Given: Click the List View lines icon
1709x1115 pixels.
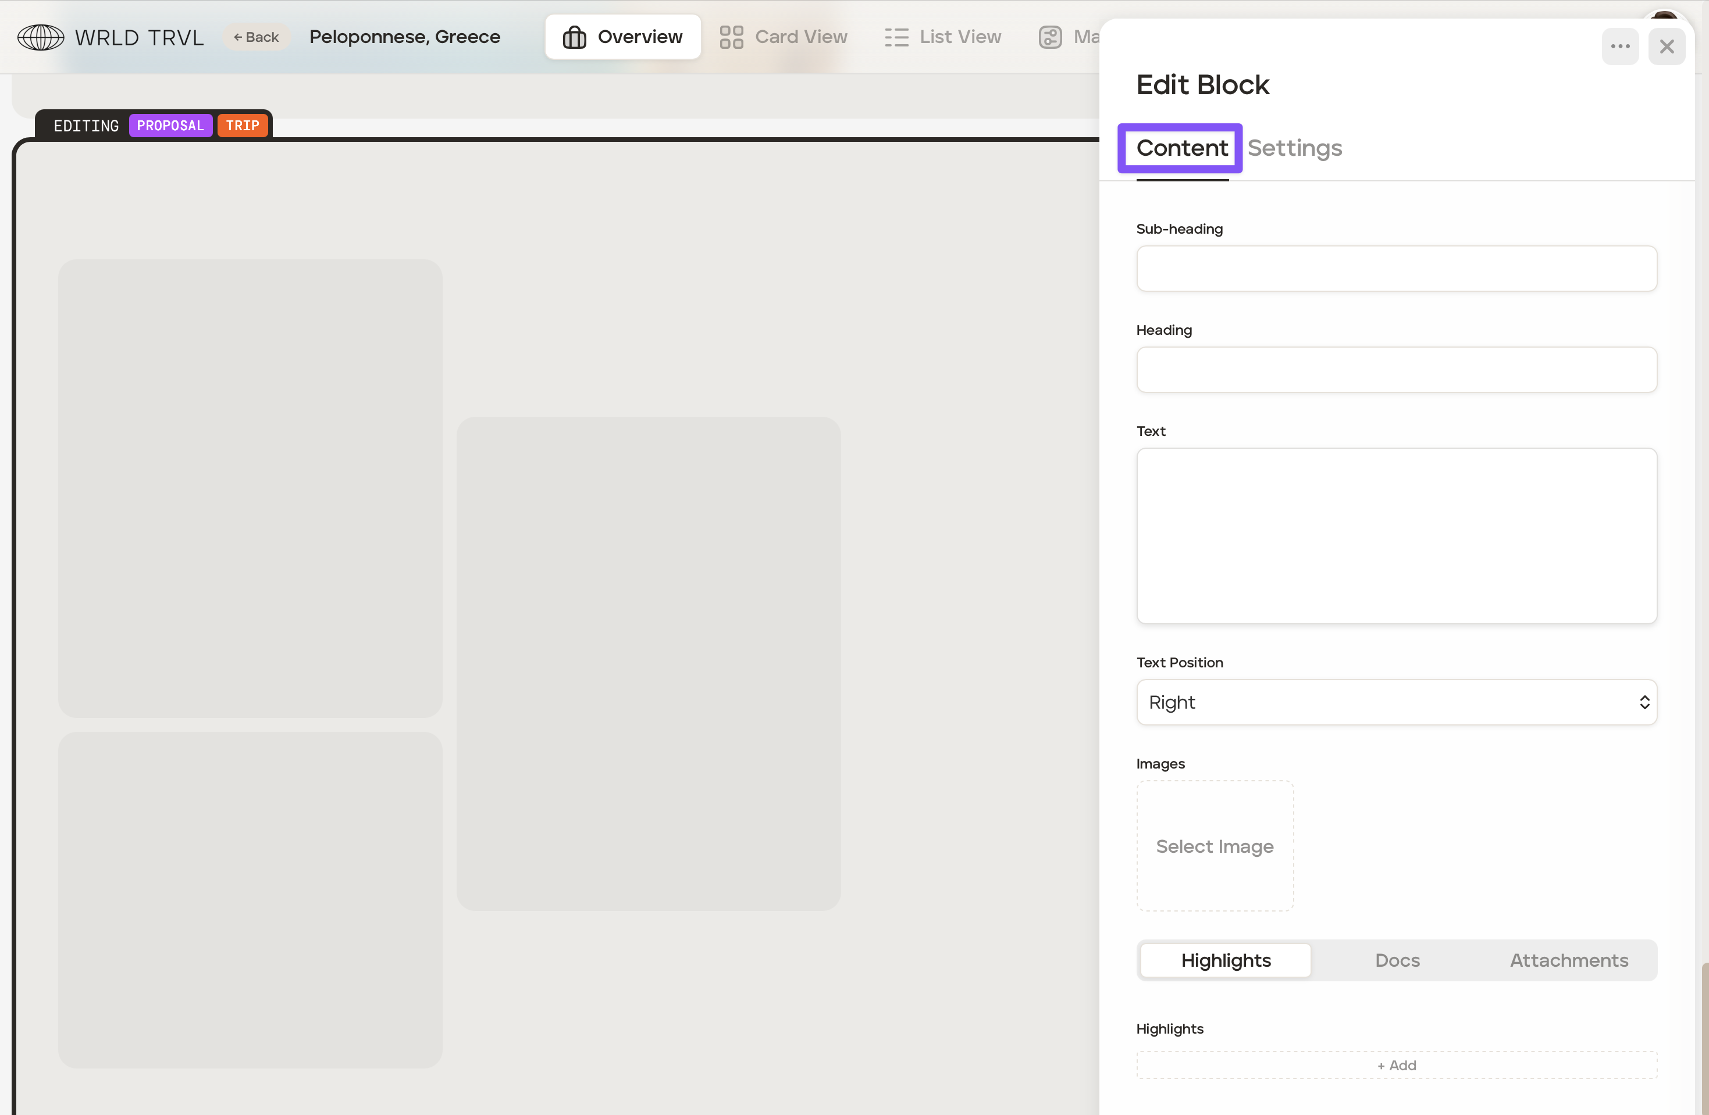Looking at the screenshot, I should coord(896,37).
